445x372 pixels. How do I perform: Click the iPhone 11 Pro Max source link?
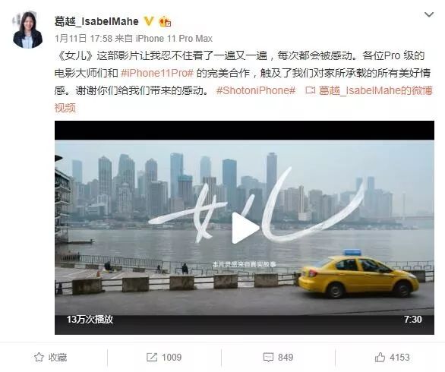coord(174,38)
